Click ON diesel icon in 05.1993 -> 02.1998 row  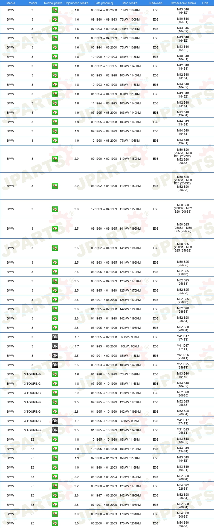click(55, 365)
